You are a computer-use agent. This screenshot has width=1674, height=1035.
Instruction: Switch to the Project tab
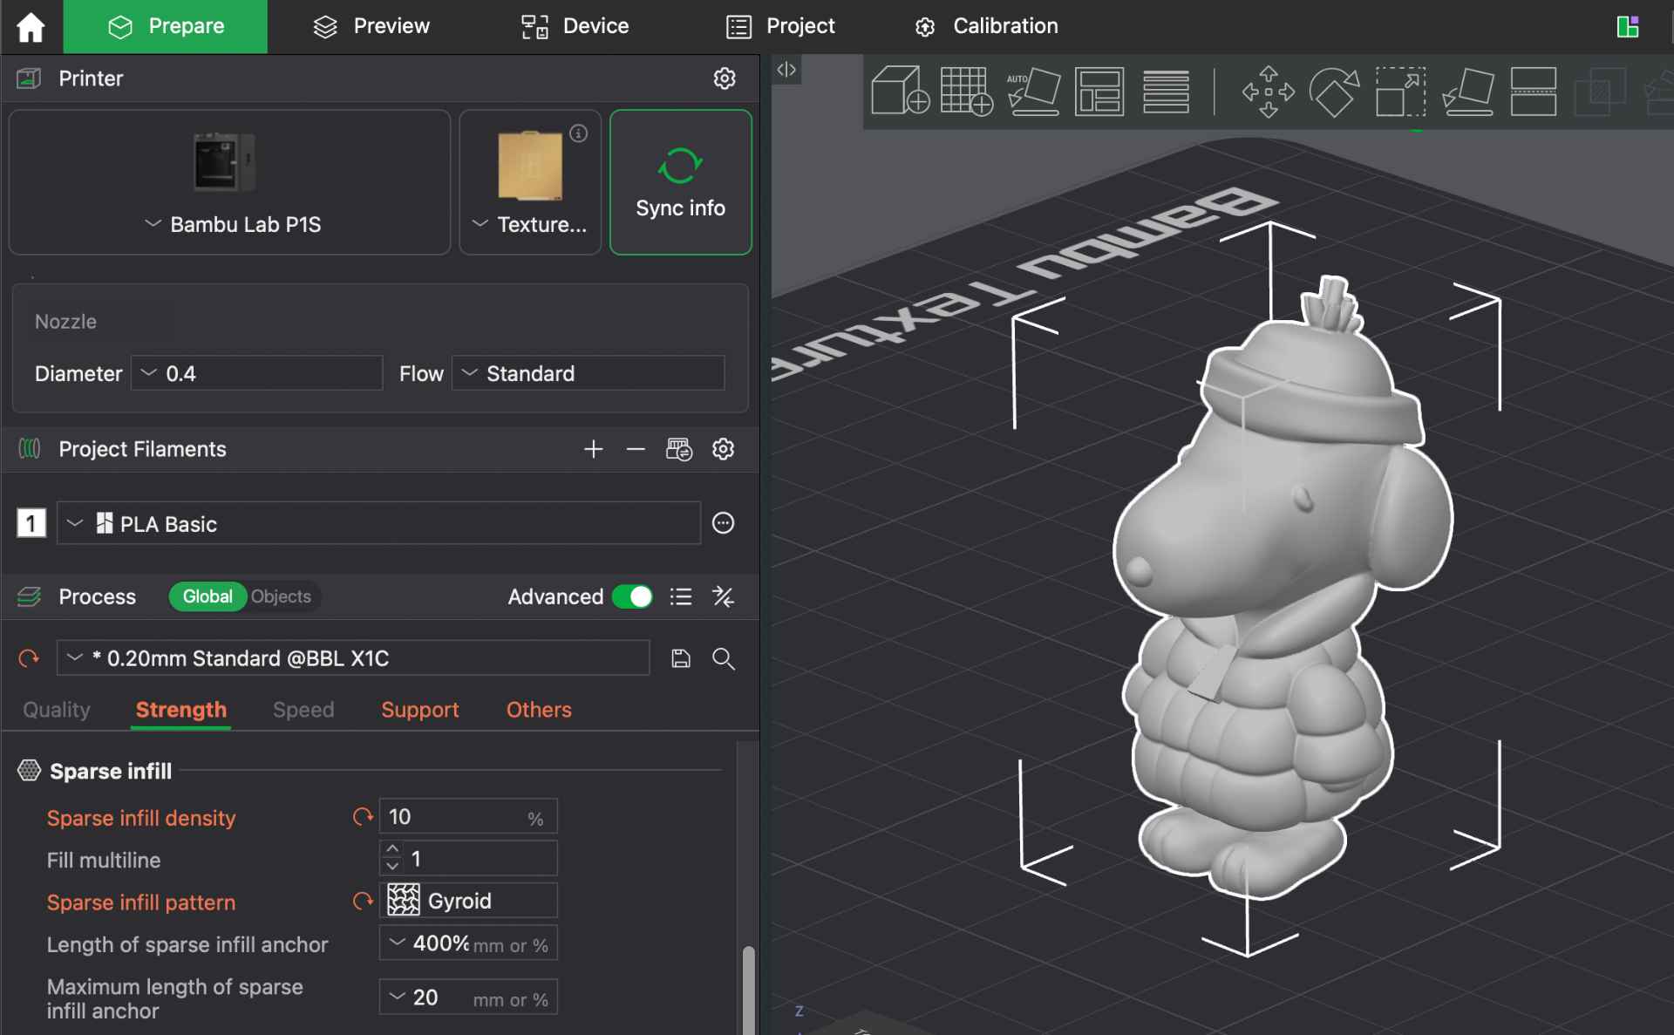pyautogui.click(x=780, y=26)
